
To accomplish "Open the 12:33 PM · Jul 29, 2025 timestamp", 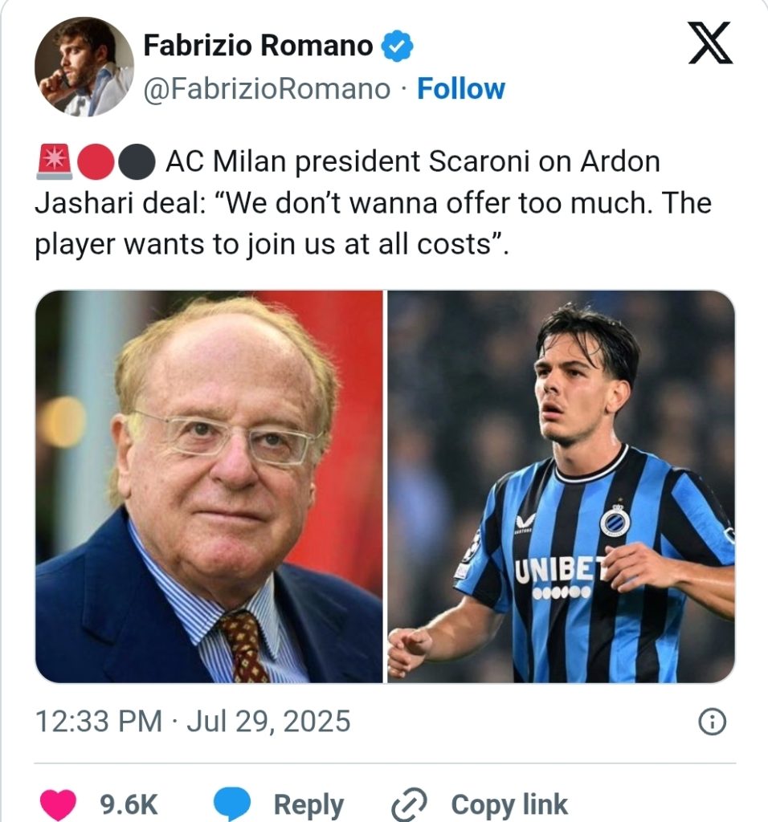I will click(193, 721).
